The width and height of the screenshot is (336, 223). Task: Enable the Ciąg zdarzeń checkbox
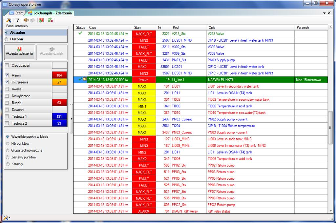[7, 65]
